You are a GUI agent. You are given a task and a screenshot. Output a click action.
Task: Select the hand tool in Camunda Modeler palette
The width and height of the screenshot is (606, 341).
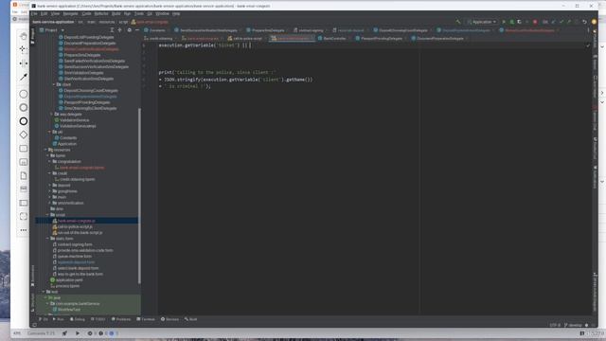point(23,36)
